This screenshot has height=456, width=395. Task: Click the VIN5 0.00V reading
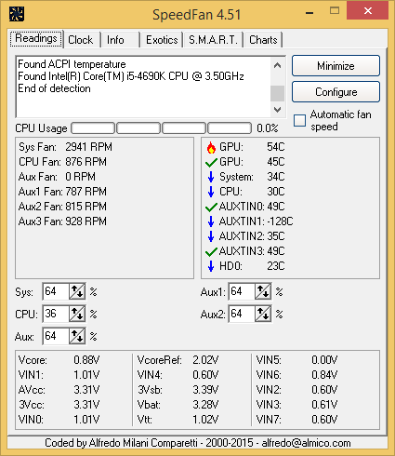(296, 360)
